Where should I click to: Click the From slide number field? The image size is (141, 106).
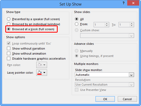point(99,25)
